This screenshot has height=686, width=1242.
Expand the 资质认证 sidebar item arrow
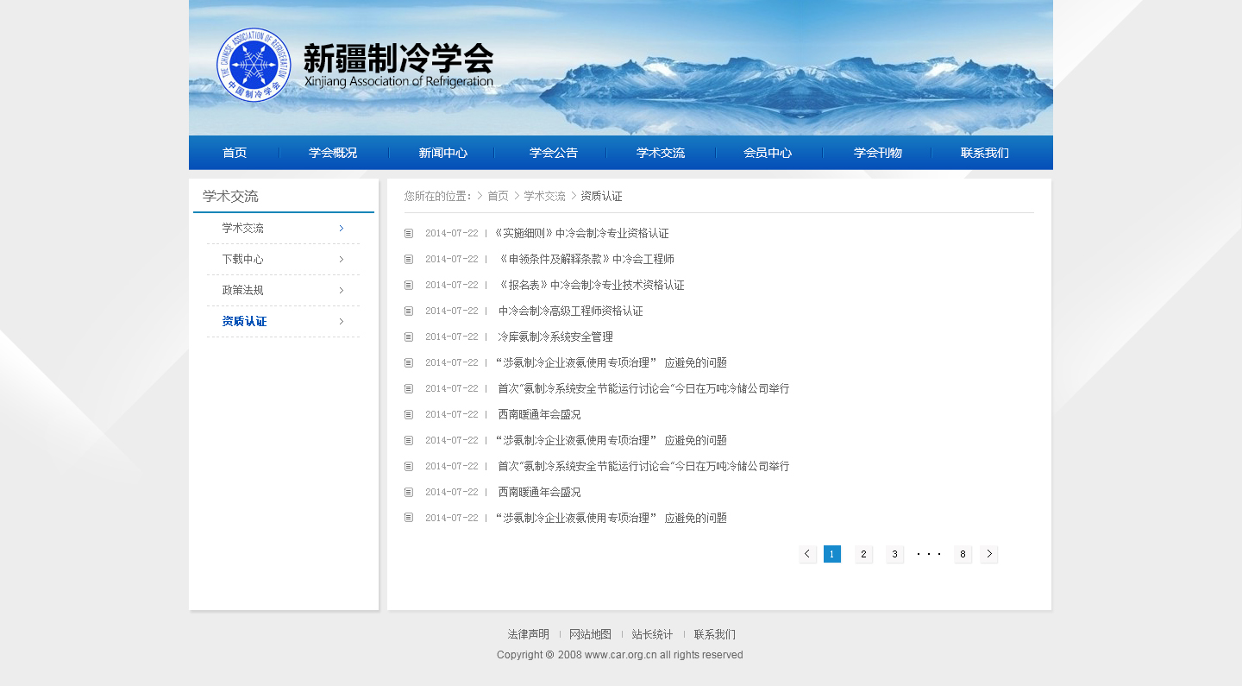pos(342,321)
